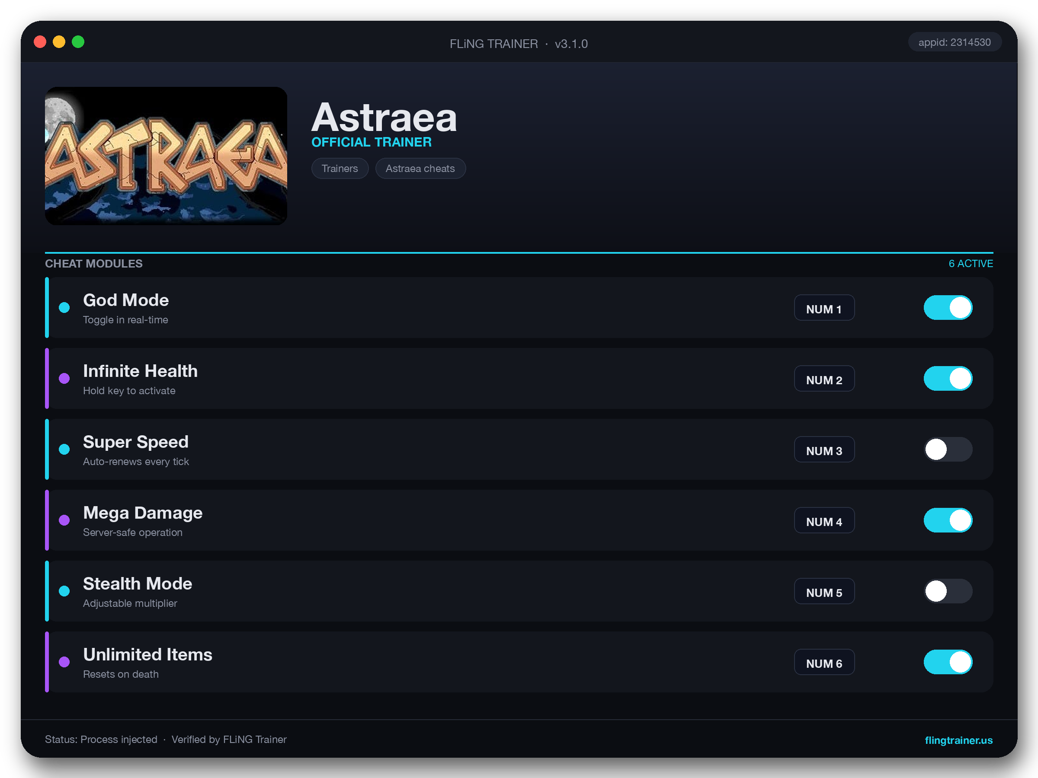Screen dimensions: 1038x778
Task: Click 'Verified by FLiNG Trainer' text
Action: [x=229, y=740]
